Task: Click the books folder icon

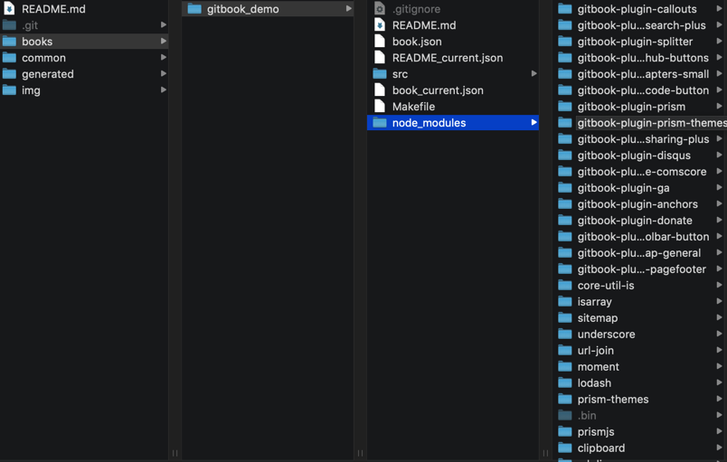Action: (x=9, y=42)
